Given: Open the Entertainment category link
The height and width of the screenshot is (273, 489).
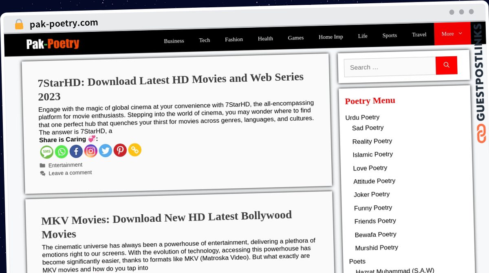Looking at the screenshot, I should [65, 165].
